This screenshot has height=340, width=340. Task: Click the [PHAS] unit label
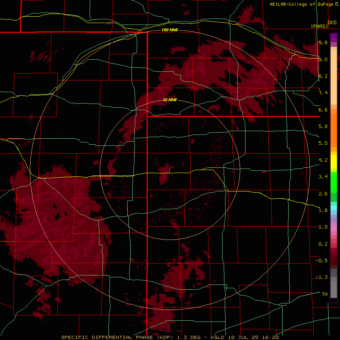pos(319,26)
